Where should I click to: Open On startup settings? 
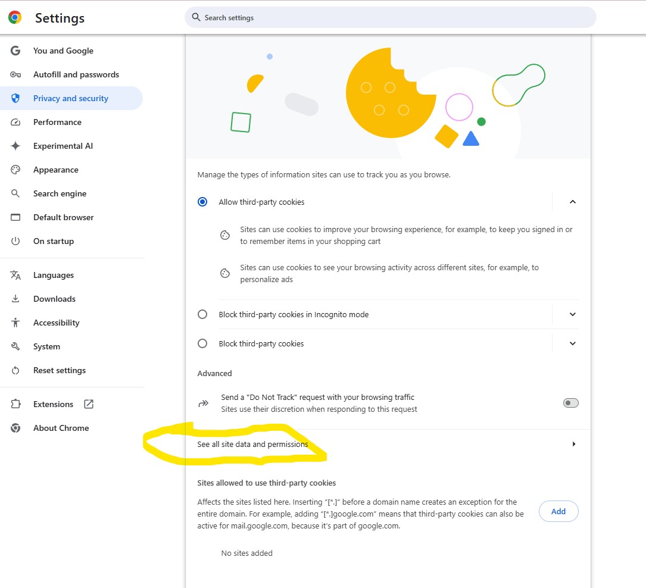pos(71,241)
